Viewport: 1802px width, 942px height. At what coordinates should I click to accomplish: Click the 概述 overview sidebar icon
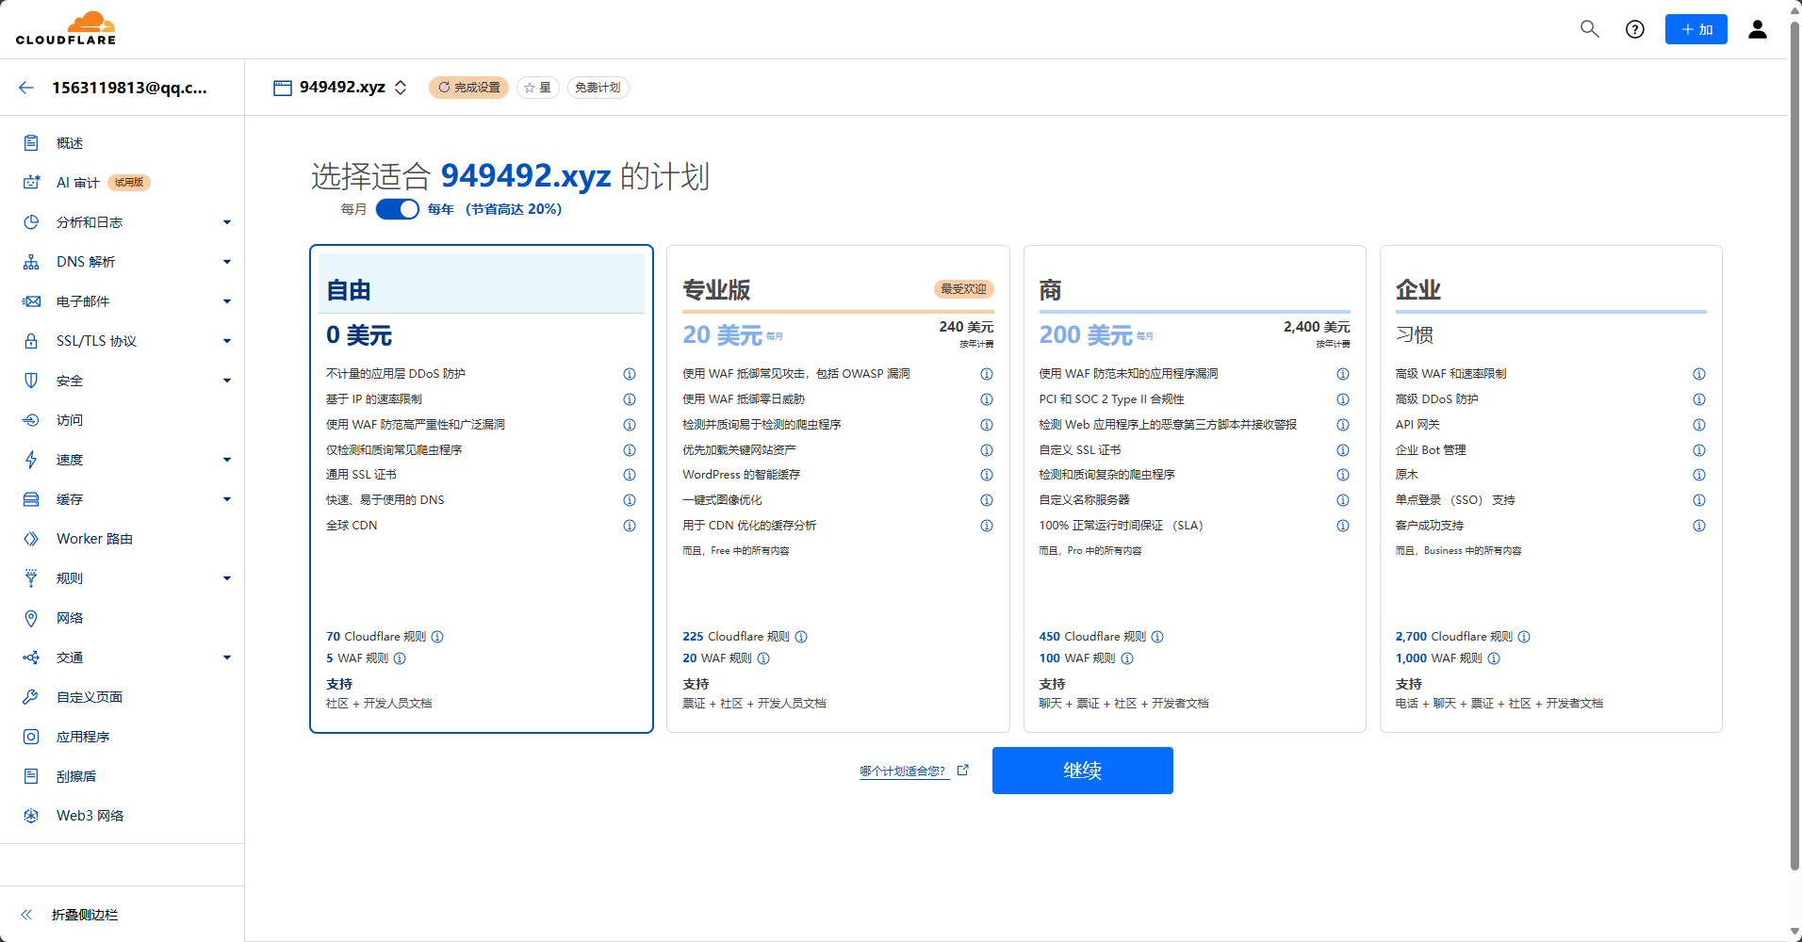[x=31, y=143]
